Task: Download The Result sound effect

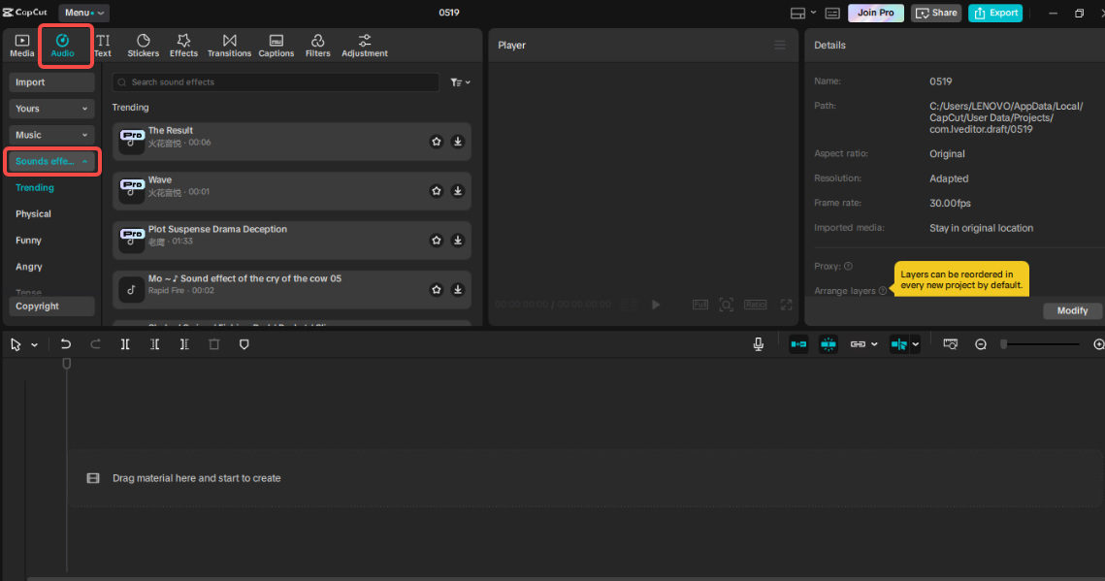Action: 458,142
